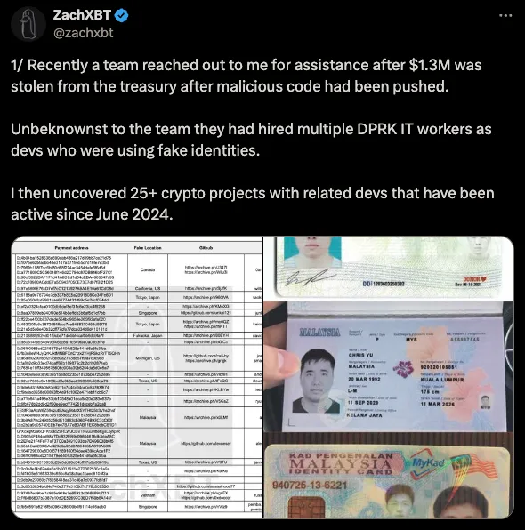Screen dimensions: 525x530
Task: Click the chip on the Malaysia identity card
Action: coord(306,507)
